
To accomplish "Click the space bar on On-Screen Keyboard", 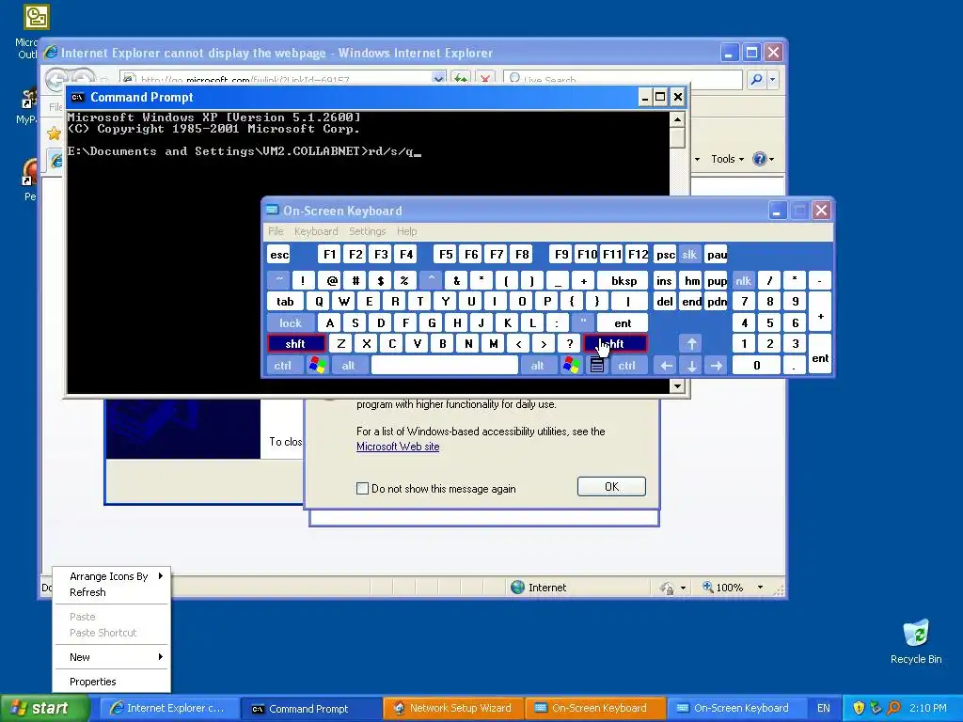I will pyautogui.click(x=445, y=366).
